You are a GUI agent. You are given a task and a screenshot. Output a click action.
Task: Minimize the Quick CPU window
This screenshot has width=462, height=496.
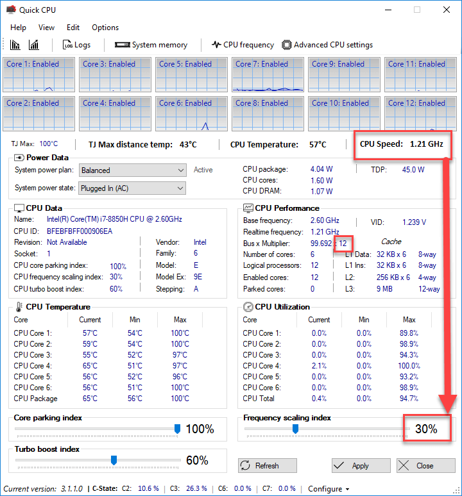click(388, 10)
